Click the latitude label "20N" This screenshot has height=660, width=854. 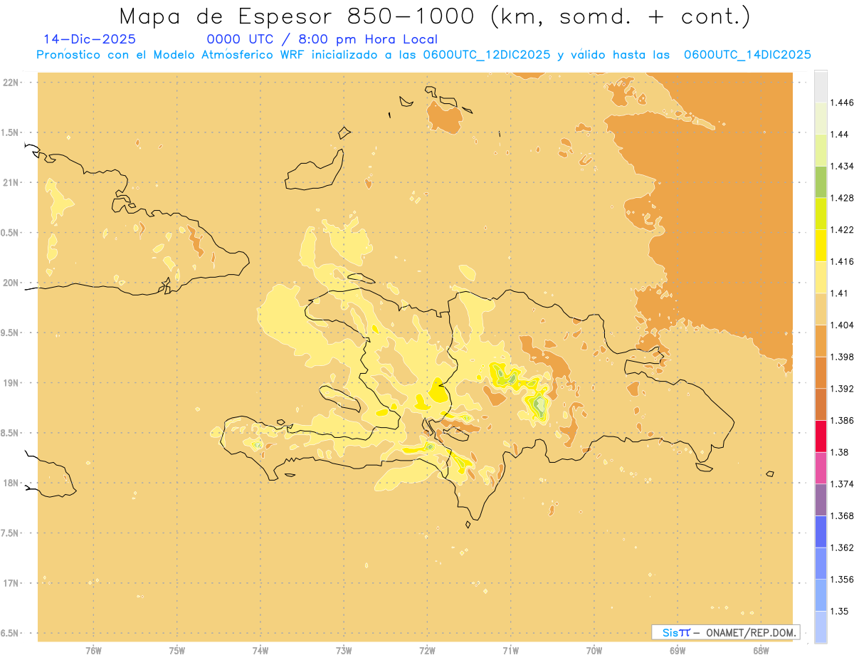(11, 283)
